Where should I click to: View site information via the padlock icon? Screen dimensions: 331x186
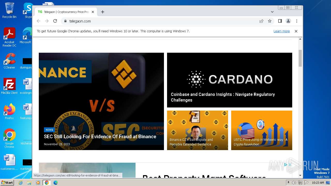[65, 21]
